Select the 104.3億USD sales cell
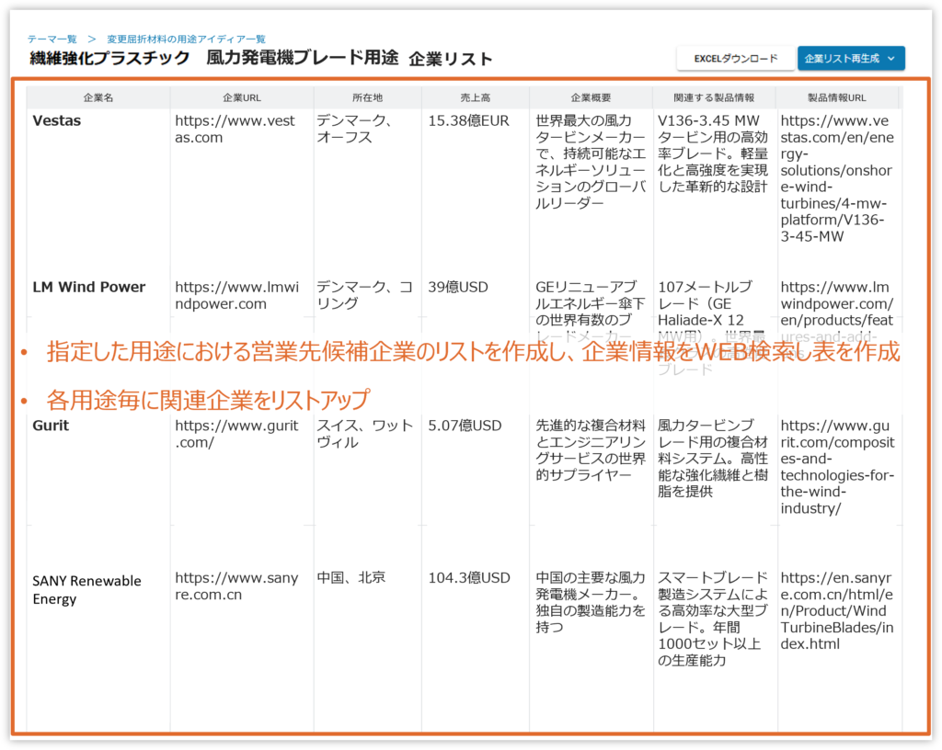 tap(468, 578)
